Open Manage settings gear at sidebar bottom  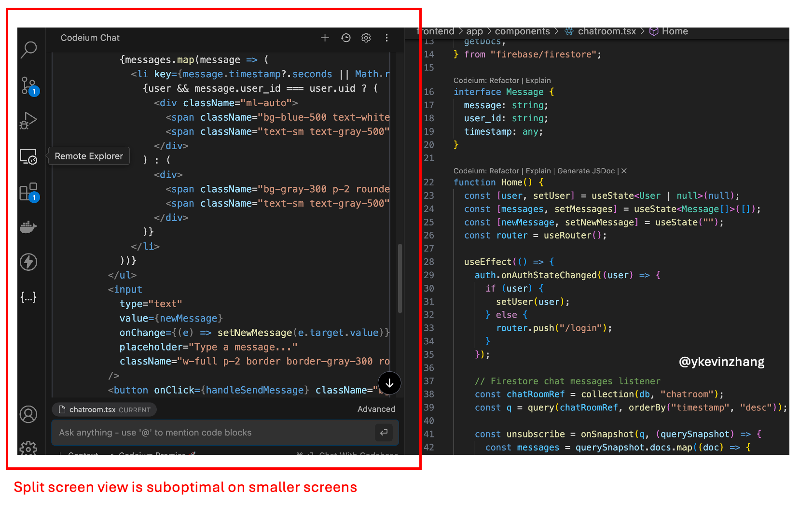point(28,449)
